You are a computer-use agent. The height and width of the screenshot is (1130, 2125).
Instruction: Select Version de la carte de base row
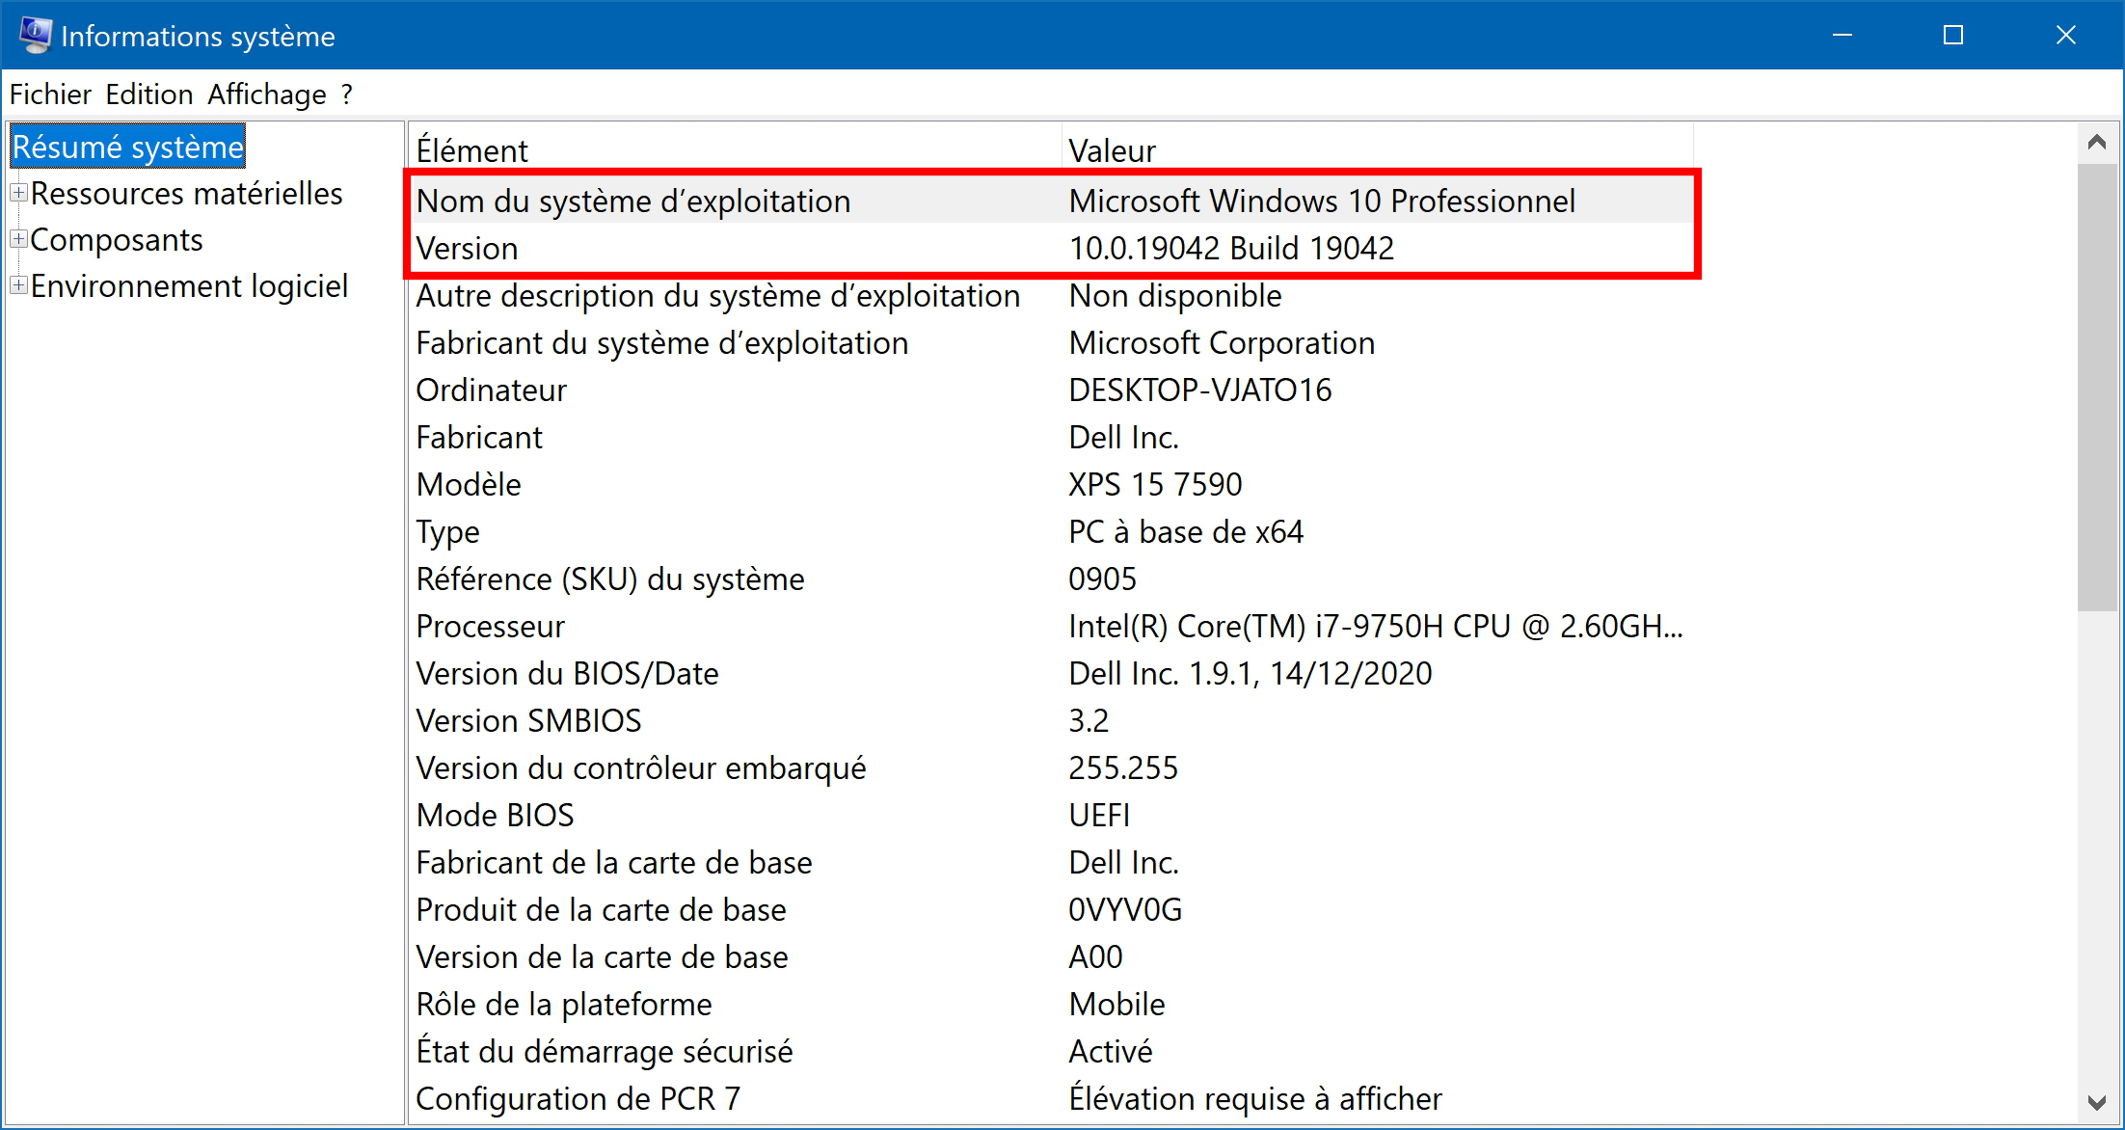coord(1051,956)
